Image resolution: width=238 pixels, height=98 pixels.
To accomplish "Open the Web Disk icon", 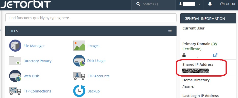I will click(15, 76).
